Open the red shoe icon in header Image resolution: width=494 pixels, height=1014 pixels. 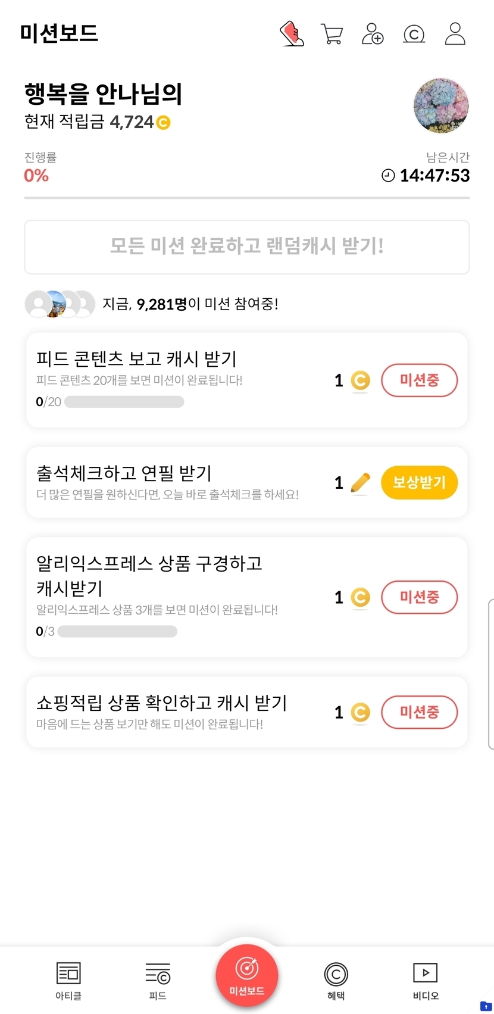292,33
